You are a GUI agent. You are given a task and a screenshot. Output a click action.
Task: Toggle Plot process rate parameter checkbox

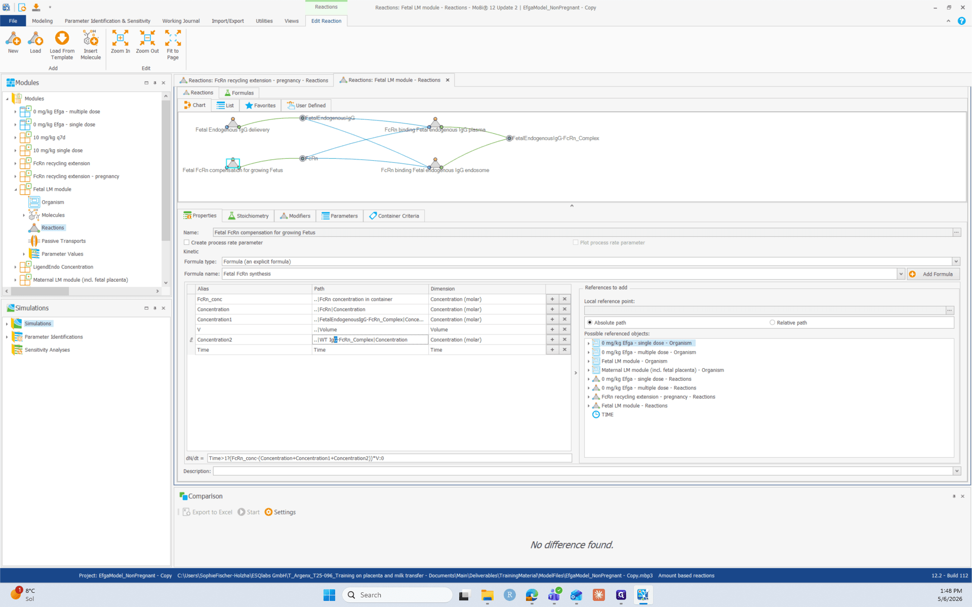[x=576, y=242]
